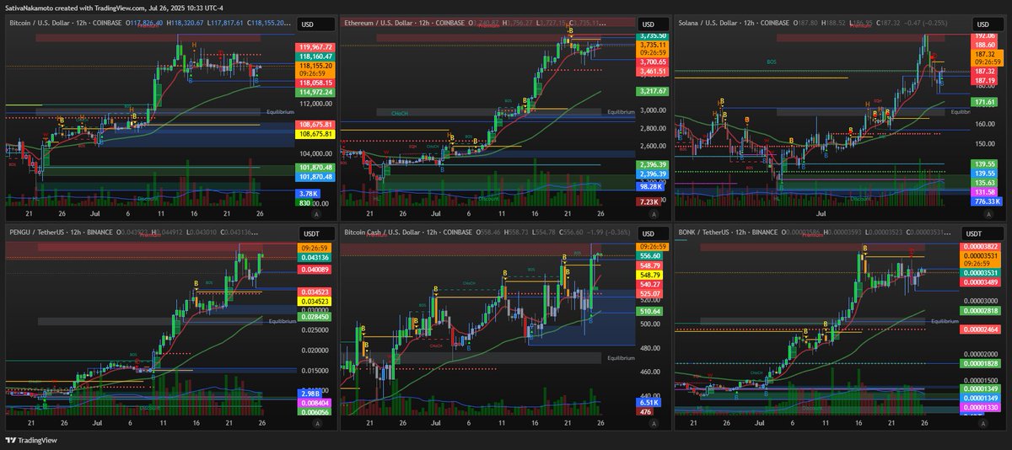This screenshot has width=1012, height=450.
Task: Click the green 114,972.24 price label
Action: [x=316, y=93]
